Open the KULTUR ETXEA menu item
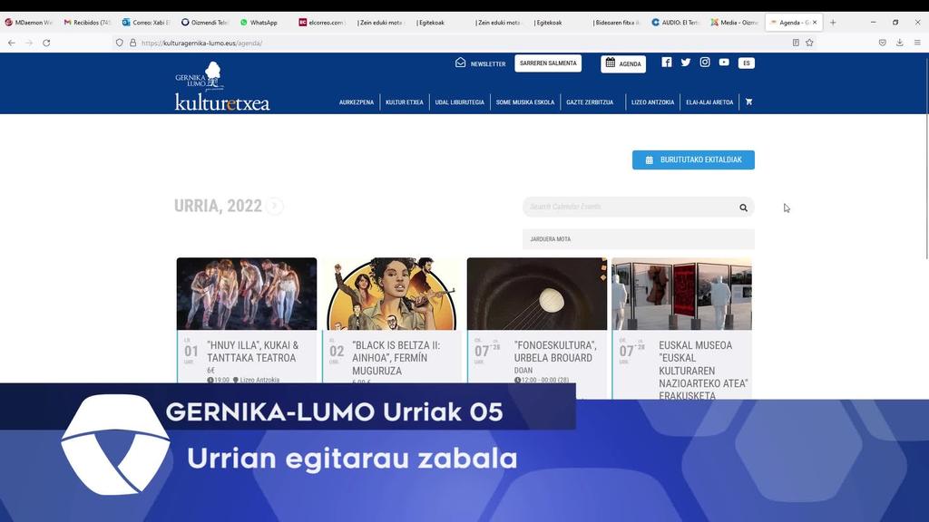929x522 pixels. click(x=404, y=102)
